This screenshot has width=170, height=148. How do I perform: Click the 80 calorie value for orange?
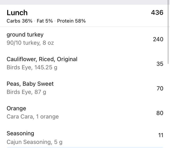pos(160,113)
